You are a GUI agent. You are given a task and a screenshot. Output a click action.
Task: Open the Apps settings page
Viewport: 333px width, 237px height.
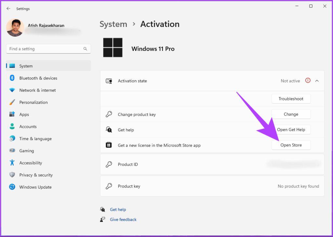coord(24,114)
